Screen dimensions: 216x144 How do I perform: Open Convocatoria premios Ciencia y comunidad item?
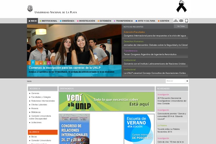click(172, 116)
